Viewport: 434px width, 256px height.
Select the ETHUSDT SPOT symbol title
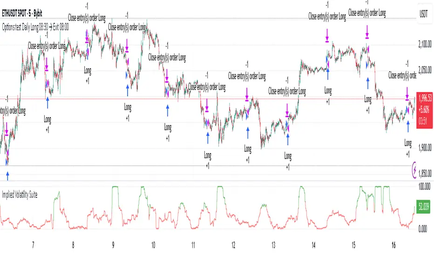click(x=22, y=13)
